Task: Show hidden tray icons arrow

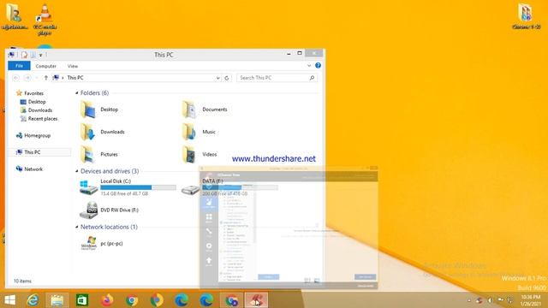Action: 469,300
